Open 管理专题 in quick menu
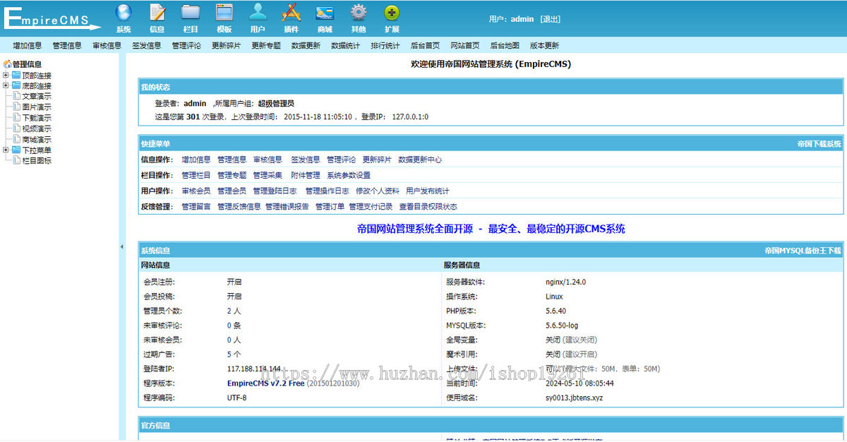This screenshot has height=442, width=847. [232, 175]
